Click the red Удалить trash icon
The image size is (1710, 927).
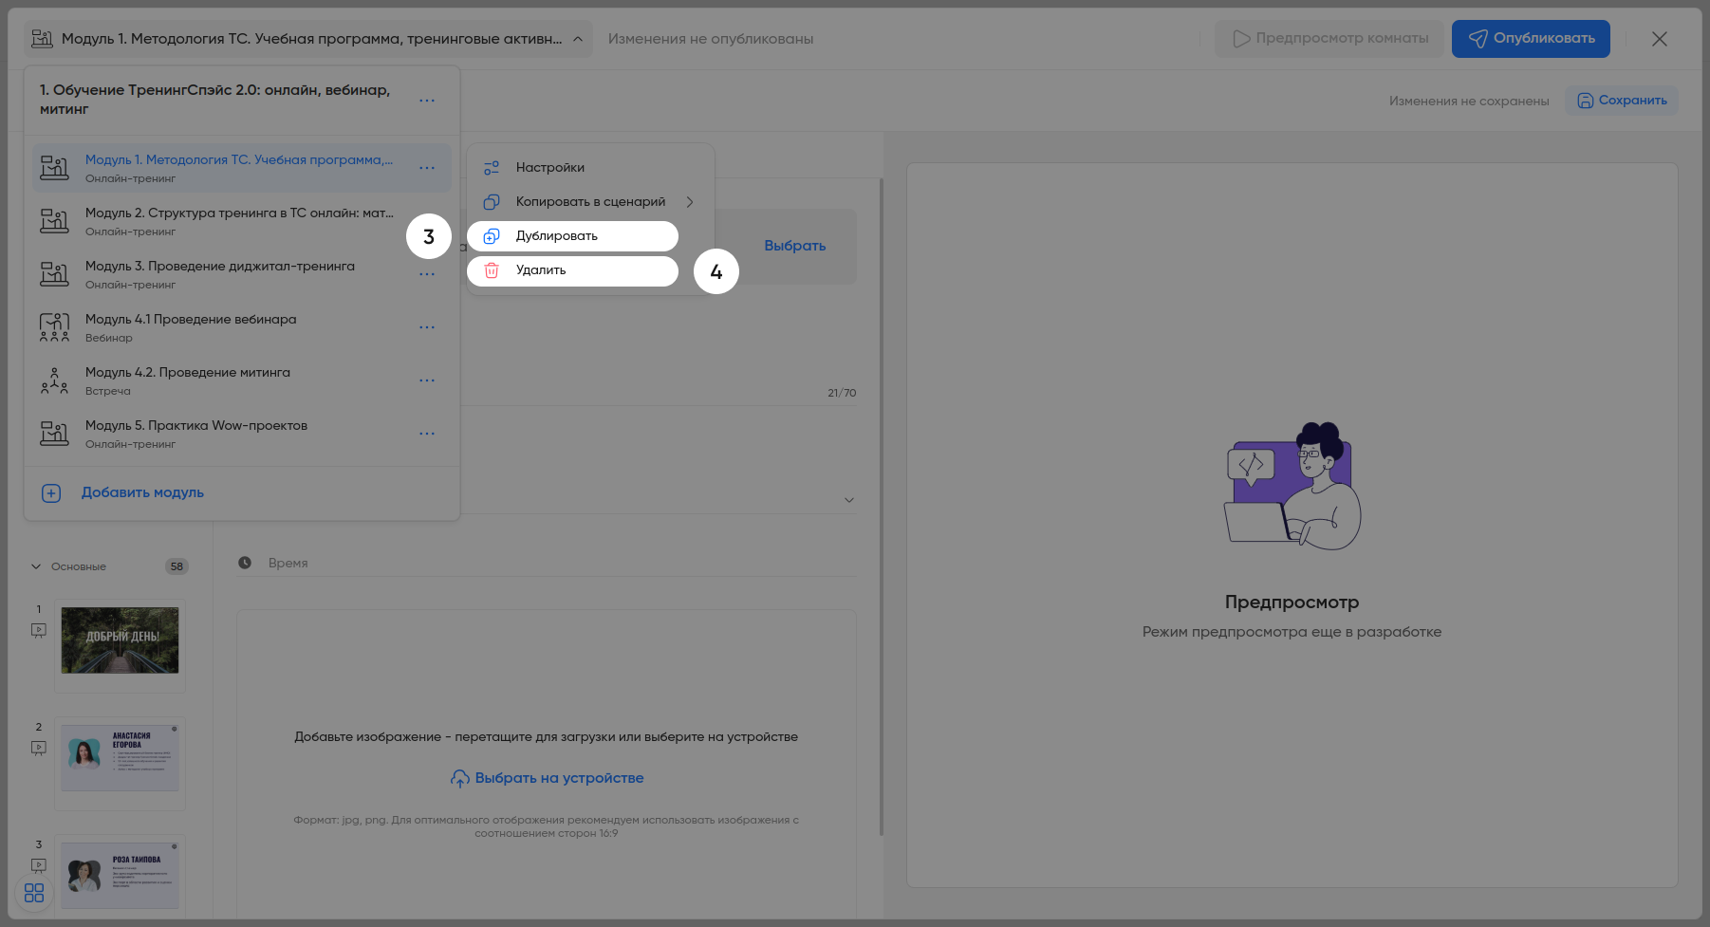pos(492,270)
